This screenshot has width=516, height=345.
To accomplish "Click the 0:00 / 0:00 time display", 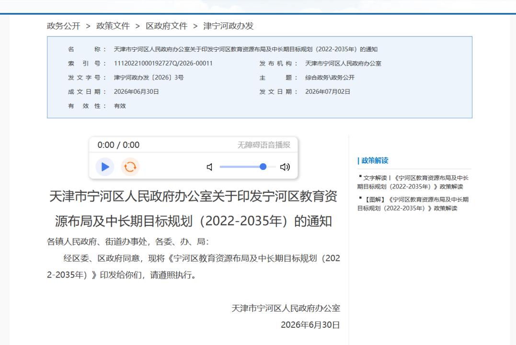I will pos(118,145).
